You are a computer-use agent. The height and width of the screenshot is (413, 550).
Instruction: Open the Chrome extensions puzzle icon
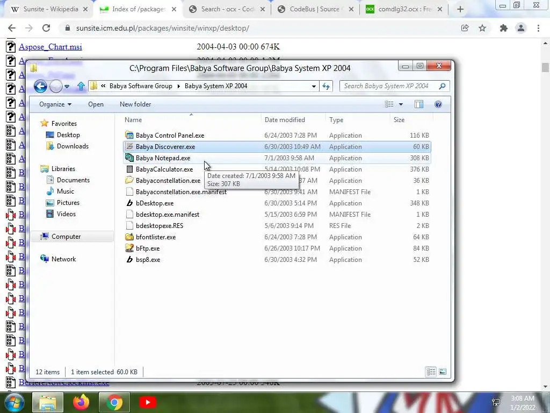pyautogui.click(x=504, y=28)
